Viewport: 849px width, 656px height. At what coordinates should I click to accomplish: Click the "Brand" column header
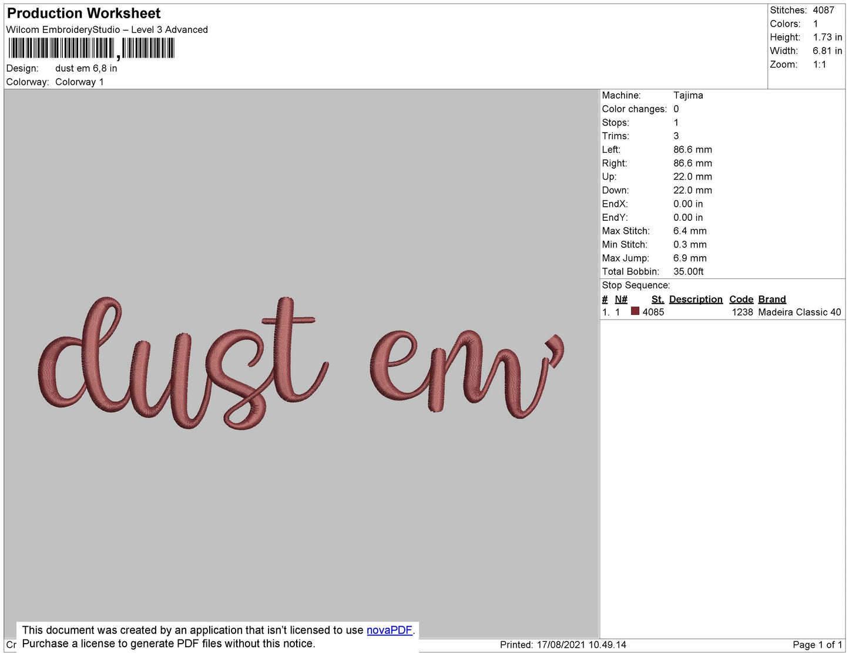pyautogui.click(x=772, y=300)
